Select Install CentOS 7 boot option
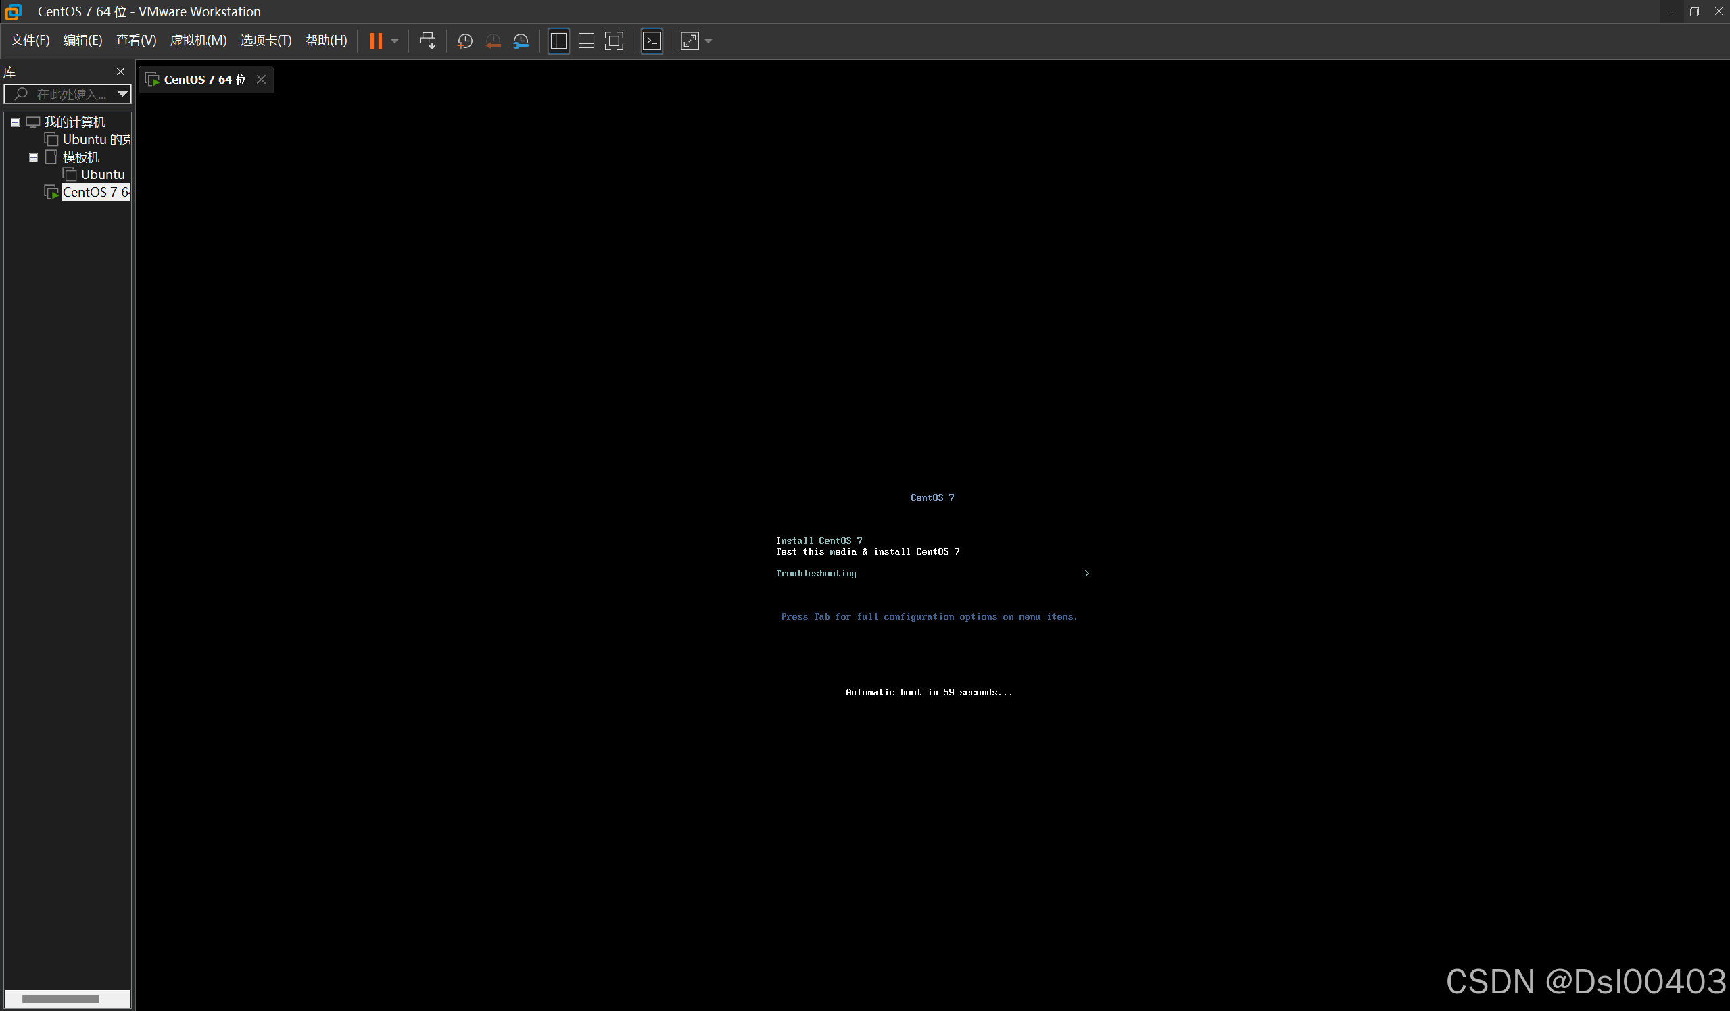1730x1011 pixels. (x=819, y=541)
